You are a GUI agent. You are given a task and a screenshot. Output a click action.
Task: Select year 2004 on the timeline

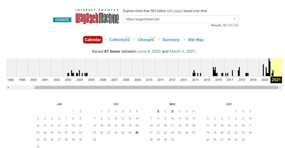pyautogui.click(x=80, y=80)
